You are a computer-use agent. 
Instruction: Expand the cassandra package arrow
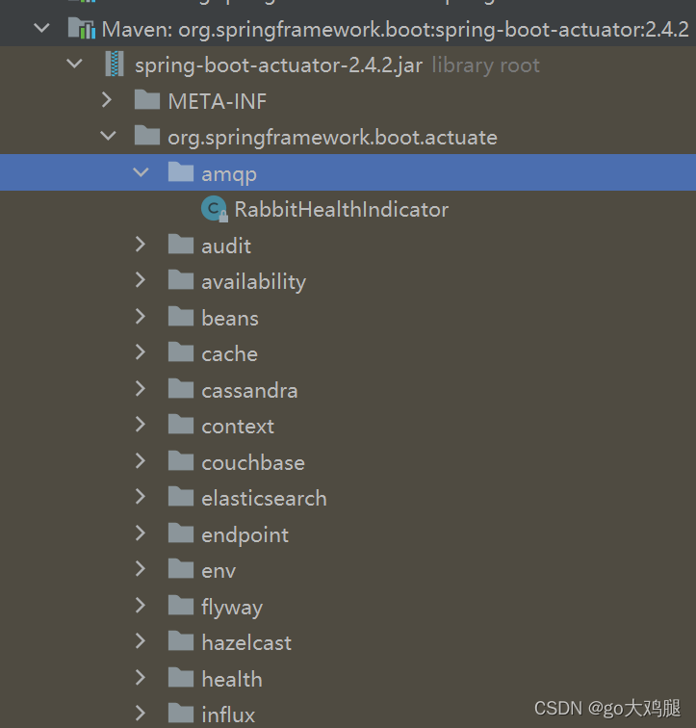141,389
